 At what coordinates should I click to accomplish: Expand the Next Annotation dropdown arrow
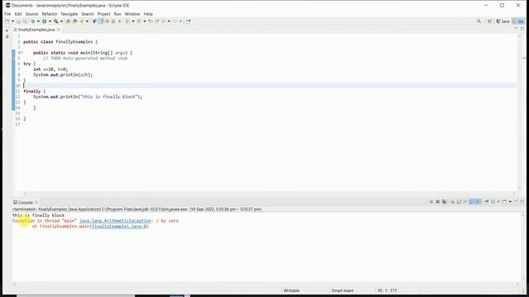[133, 21]
